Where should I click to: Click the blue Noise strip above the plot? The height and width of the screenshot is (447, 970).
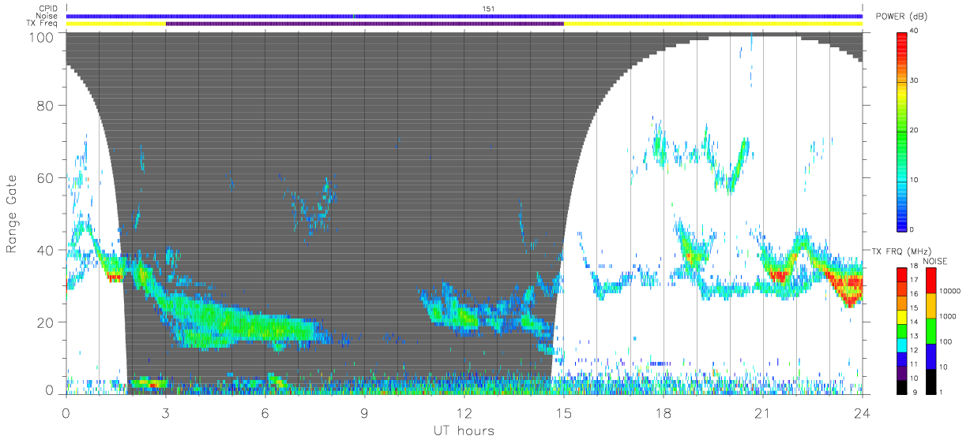point(464,16)
